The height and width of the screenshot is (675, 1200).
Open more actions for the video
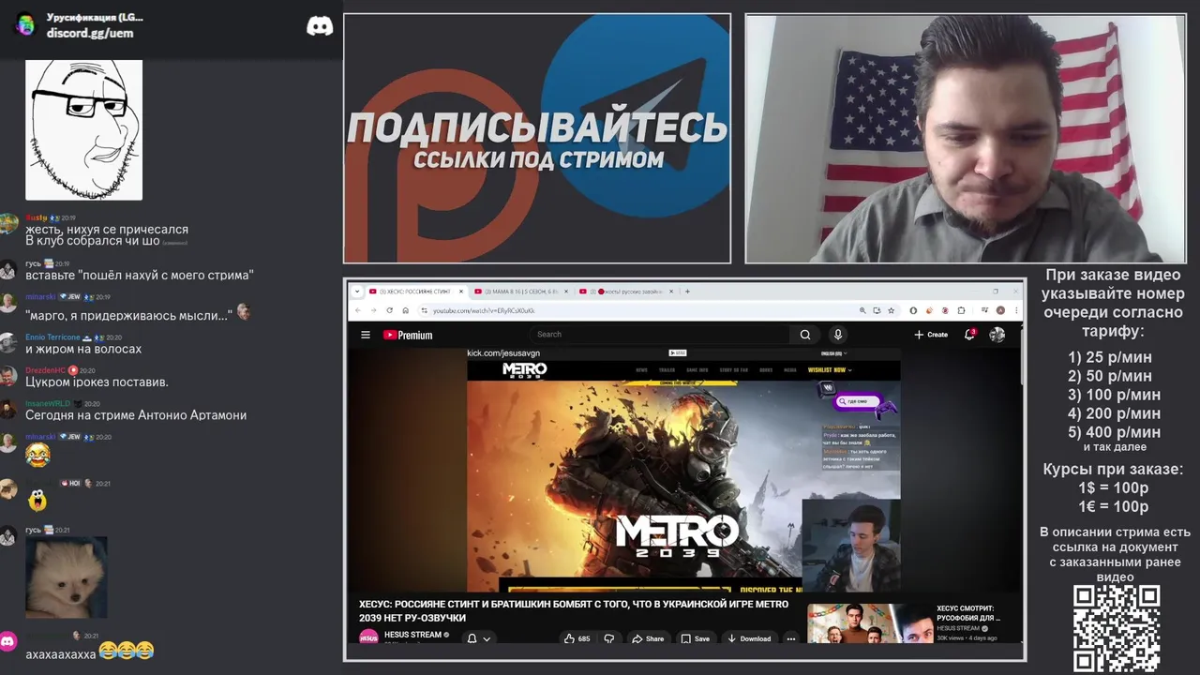[790, 638]
